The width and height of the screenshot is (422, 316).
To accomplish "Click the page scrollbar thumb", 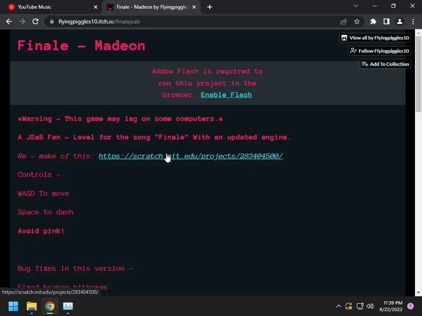I will point(418,74).
